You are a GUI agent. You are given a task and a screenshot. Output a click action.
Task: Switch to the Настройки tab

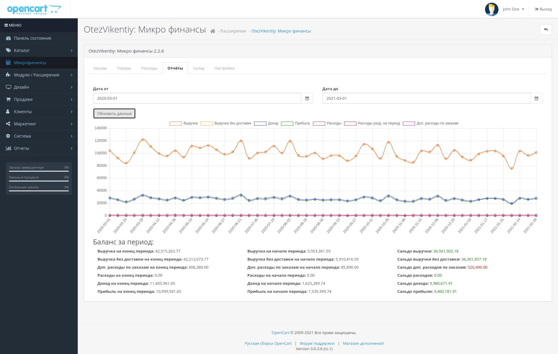[225, 68]
